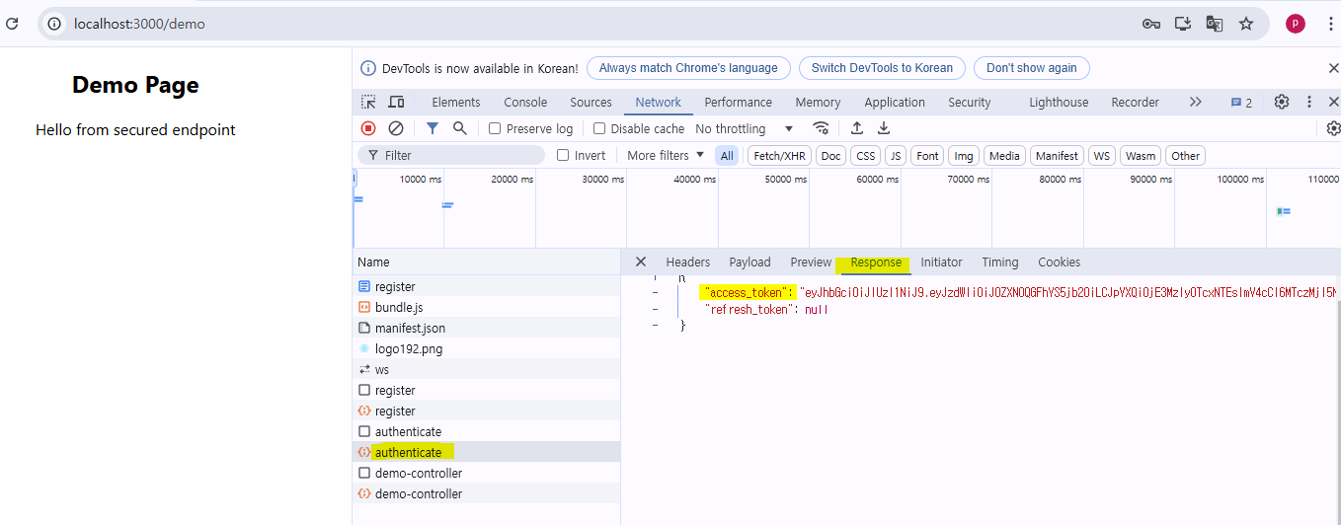Dismiss the DevTools language infobar

(x=1333, y=68)
